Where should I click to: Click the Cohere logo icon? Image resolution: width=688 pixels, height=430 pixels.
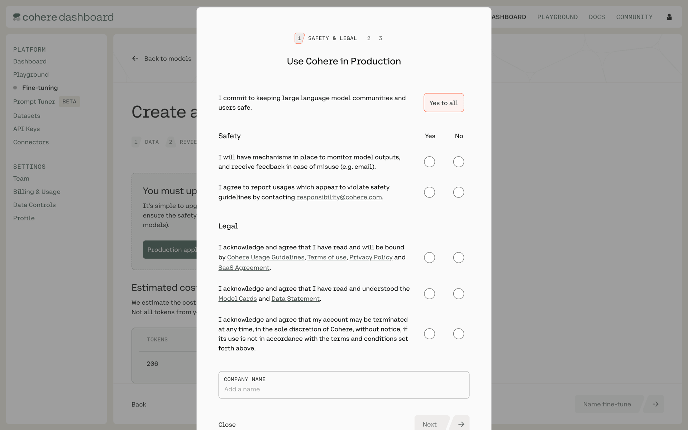[x=17, y=17]
